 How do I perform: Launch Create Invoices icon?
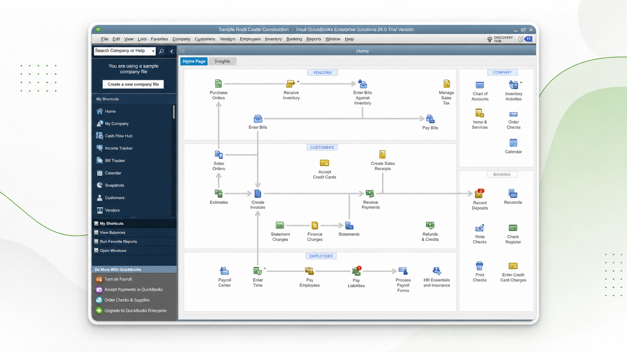(258, 193)
